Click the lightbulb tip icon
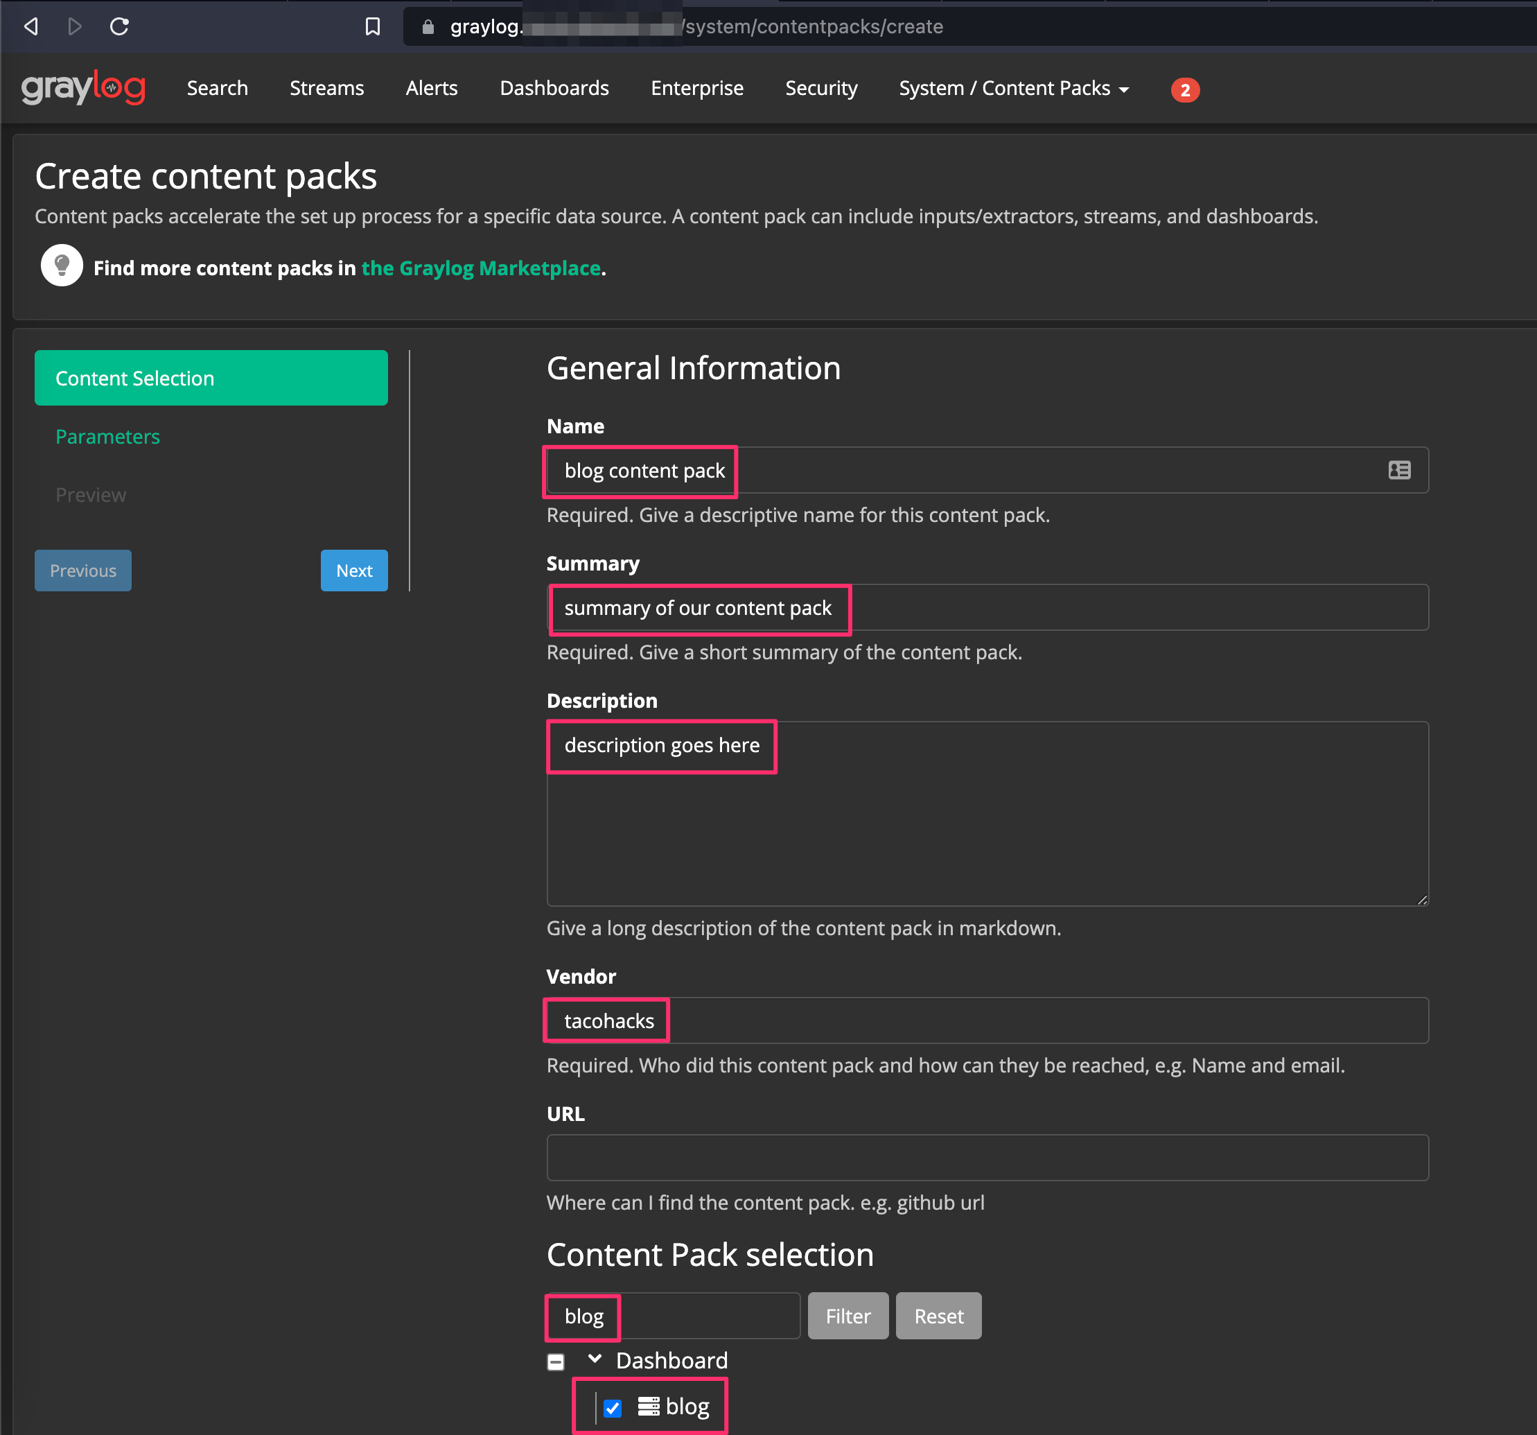The height and width of the screenshot is (1435, 1537). (x=62, y=265)
